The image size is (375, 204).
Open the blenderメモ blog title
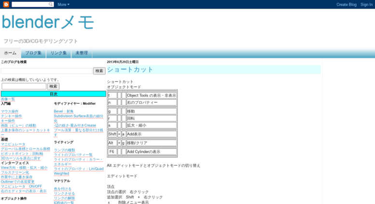click(48, 22)
